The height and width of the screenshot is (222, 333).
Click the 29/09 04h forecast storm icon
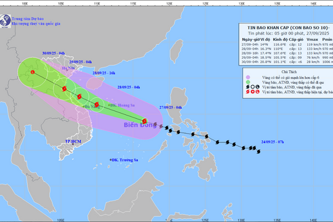[64, 89]
